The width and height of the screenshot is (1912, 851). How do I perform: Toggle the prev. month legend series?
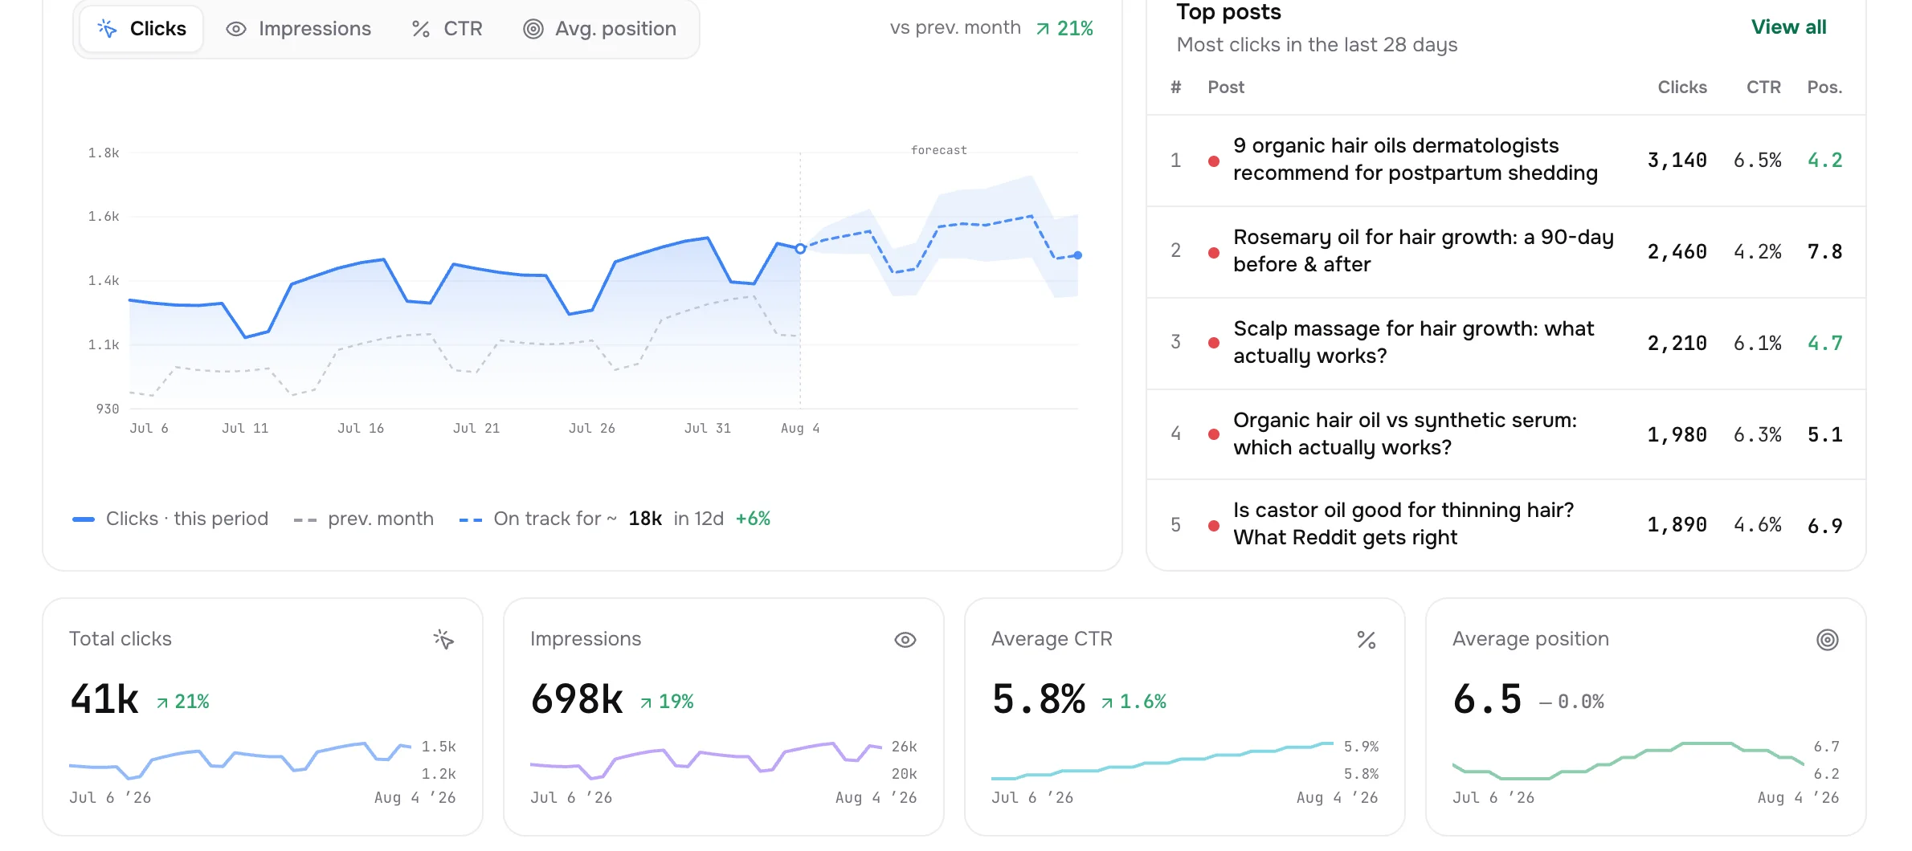click(x=364, y=519)
